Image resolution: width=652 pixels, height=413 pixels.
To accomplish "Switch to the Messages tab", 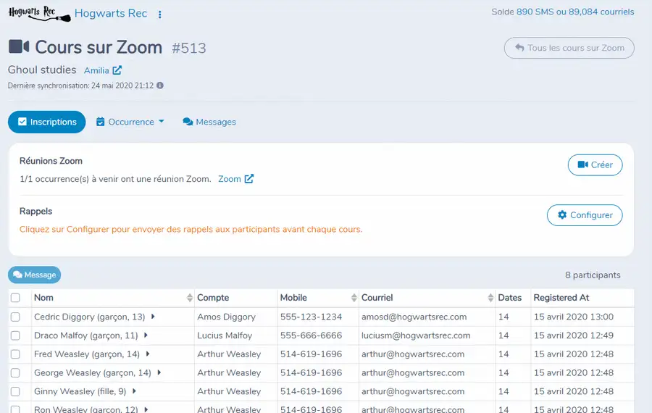I will pyautogui.click(x=209, y=122).
